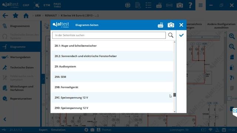The image size is (237, 133).
Task: Click the globe language icon in top bar
Action: [128, 5]
